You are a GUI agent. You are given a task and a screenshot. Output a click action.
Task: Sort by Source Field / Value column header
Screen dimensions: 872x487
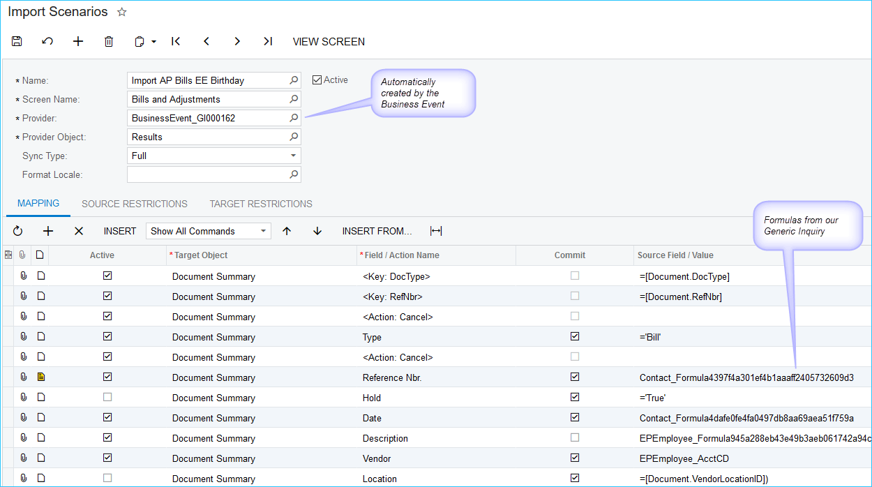pos(753,255)
